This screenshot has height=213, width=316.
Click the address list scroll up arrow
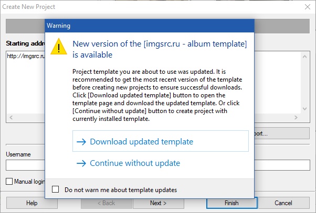(304, 57)
